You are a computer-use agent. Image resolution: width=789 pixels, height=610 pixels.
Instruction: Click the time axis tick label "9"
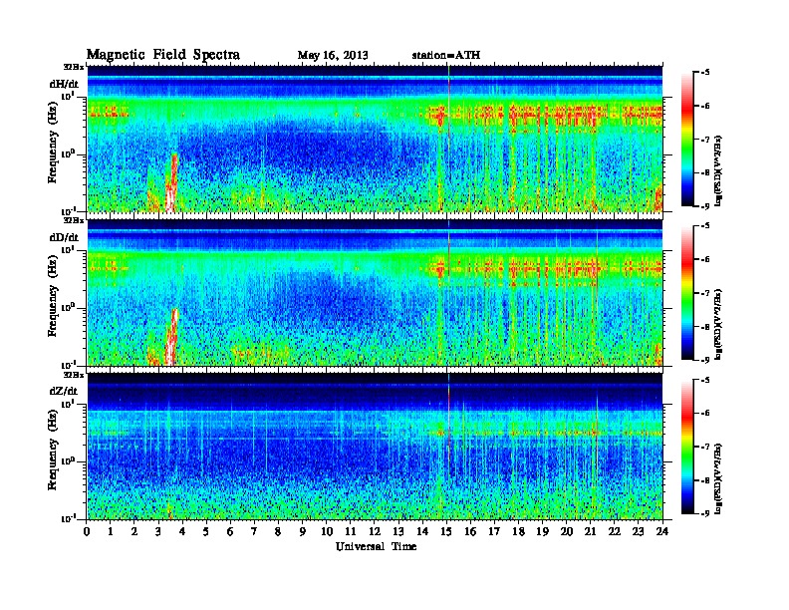pyautogui.click(x=303, y=532)
